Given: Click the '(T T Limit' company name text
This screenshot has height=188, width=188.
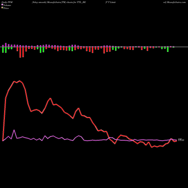Looking at the screenshot, I should pyautogui.click(x=110, y=2).
